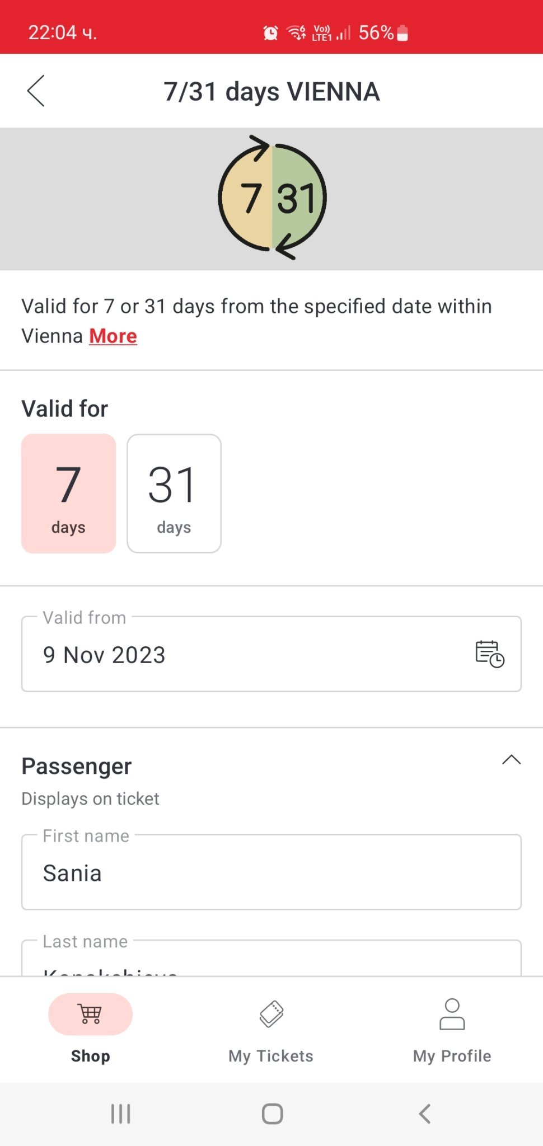The image size is (543, 1146).
Task: Tap the My Profile person icon
Action: pos(452,1014)
